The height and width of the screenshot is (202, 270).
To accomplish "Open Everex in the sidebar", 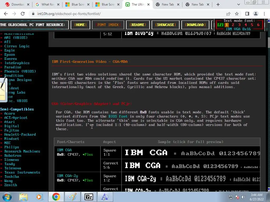I will pyautogui.click(x=11, y=59).
